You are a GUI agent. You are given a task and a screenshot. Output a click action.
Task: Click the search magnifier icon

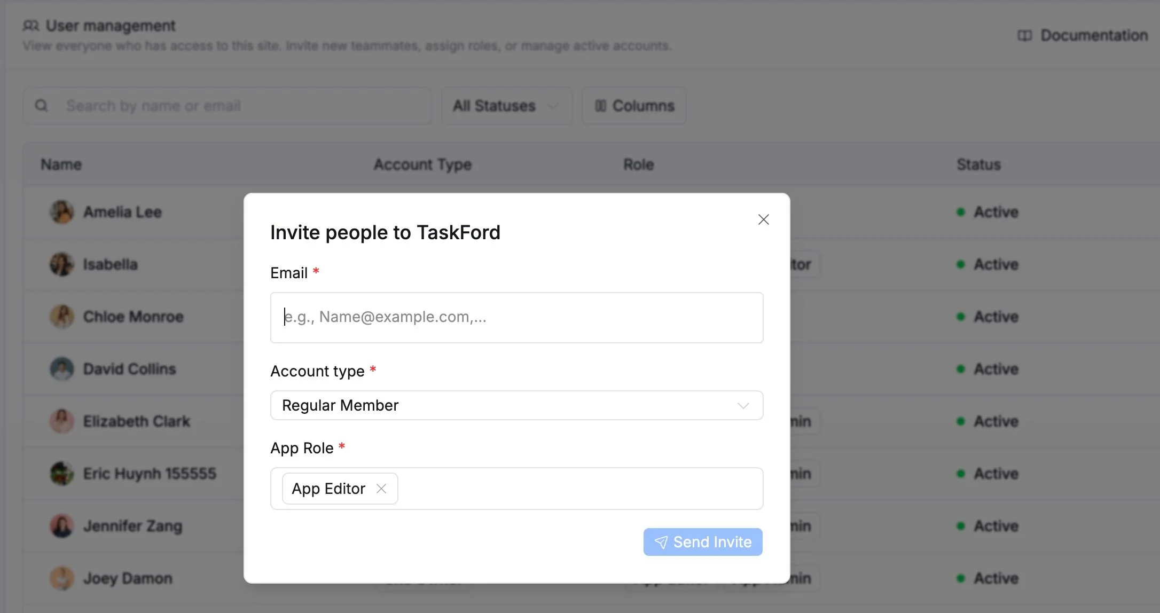point(41,106)
